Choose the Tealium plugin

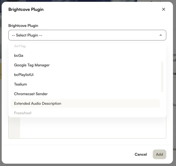(85, 84)
